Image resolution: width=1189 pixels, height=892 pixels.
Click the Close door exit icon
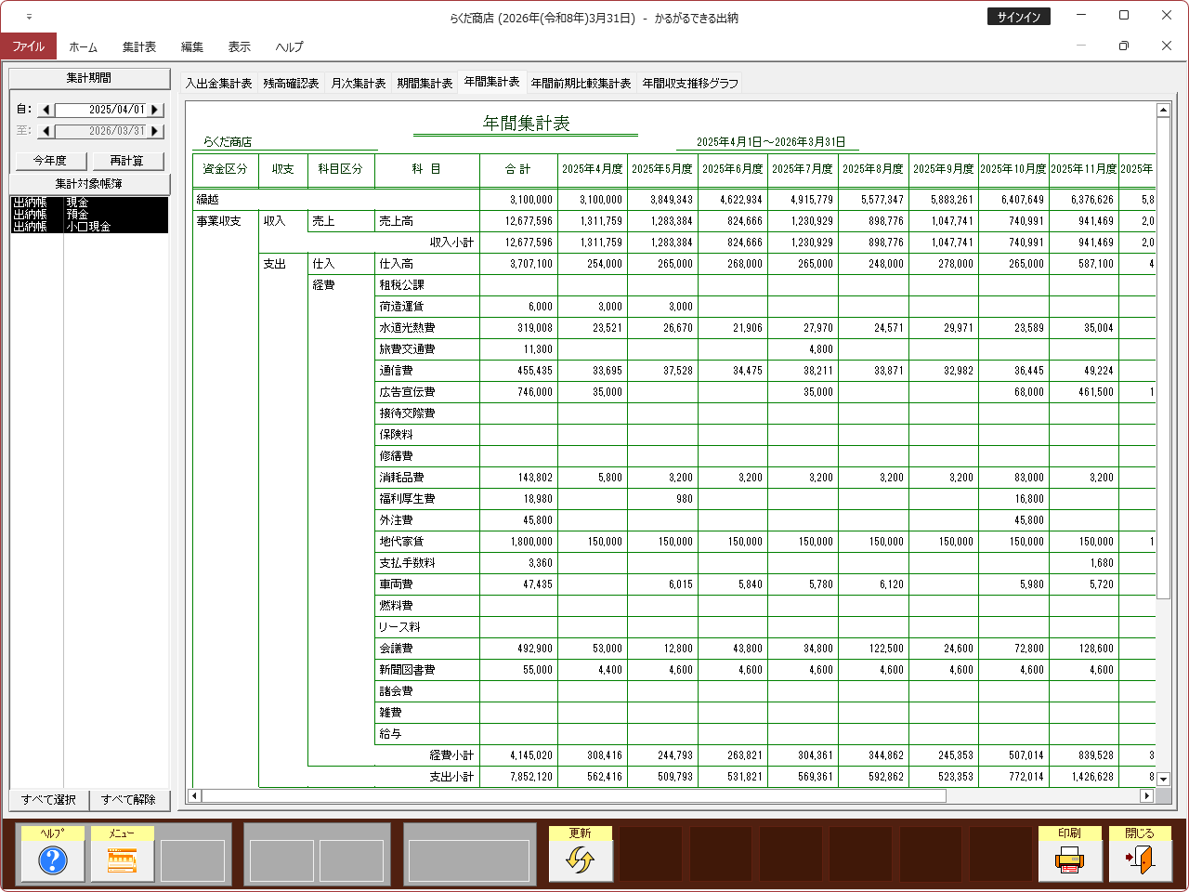pyautogui.click(x=1140, y=861)
